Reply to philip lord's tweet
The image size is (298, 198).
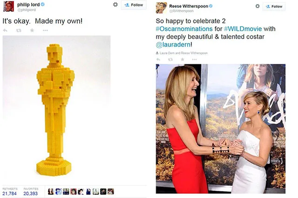(x=5, y=30)
